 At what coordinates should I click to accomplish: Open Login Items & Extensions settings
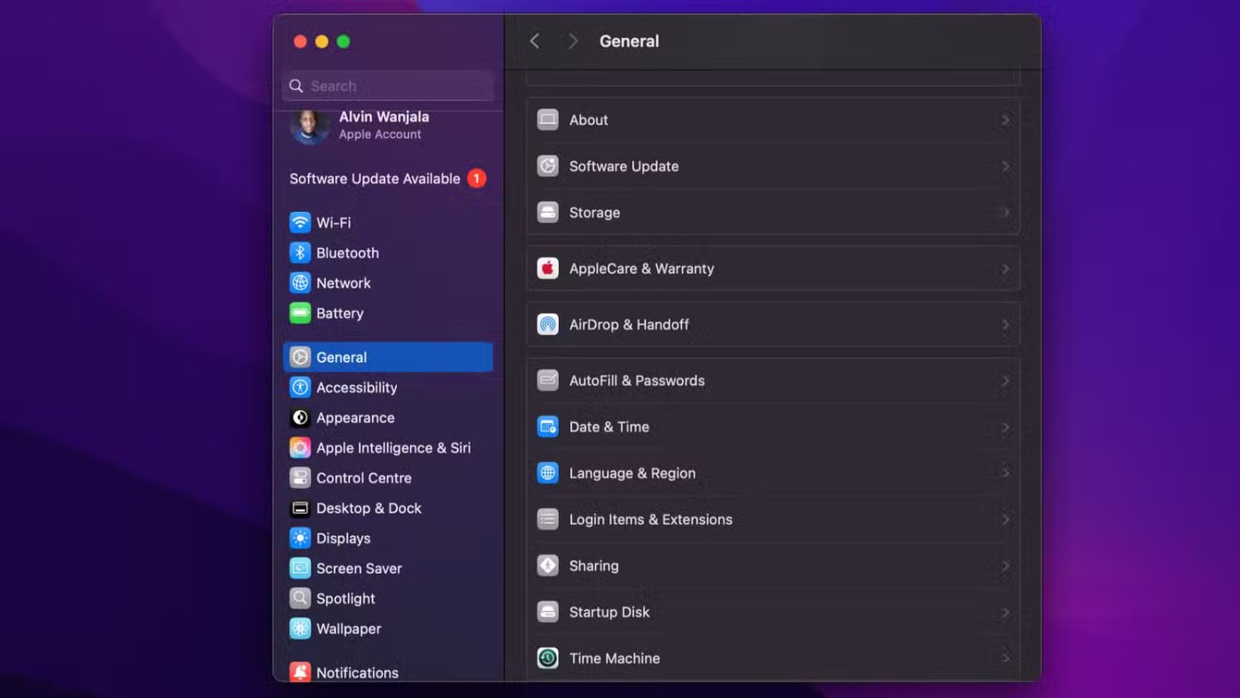pos(650,519)
